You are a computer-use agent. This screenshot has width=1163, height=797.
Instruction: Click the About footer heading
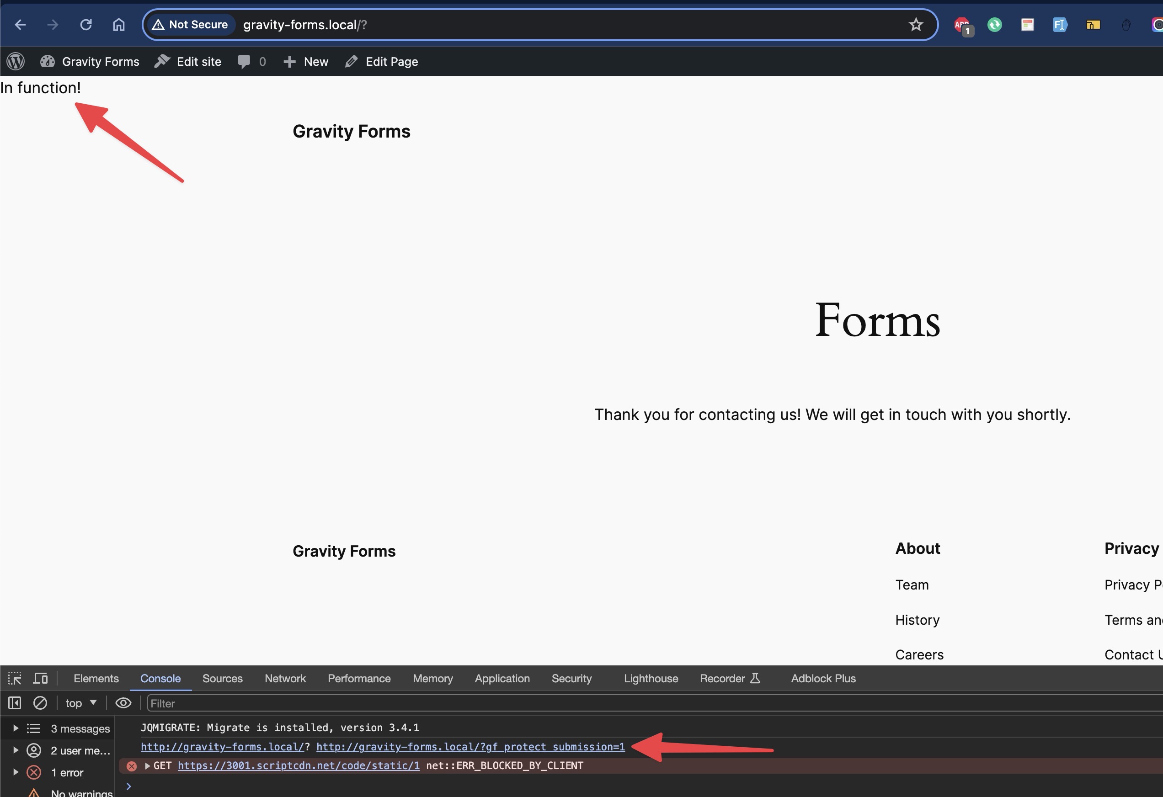(918, 548)
